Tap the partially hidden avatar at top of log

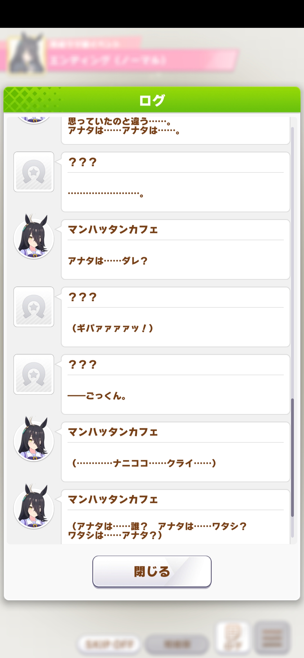[x=34, y=120]
